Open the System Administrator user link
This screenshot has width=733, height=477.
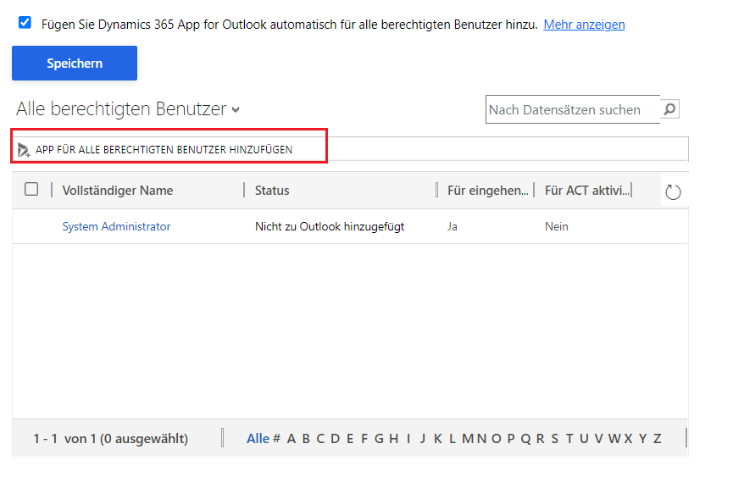pyautogui.click(x=116, y=226)
